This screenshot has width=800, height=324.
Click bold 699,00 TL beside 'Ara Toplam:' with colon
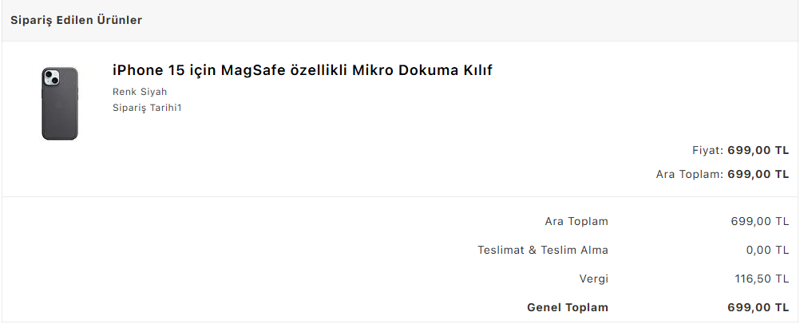[x=758, y=174]
